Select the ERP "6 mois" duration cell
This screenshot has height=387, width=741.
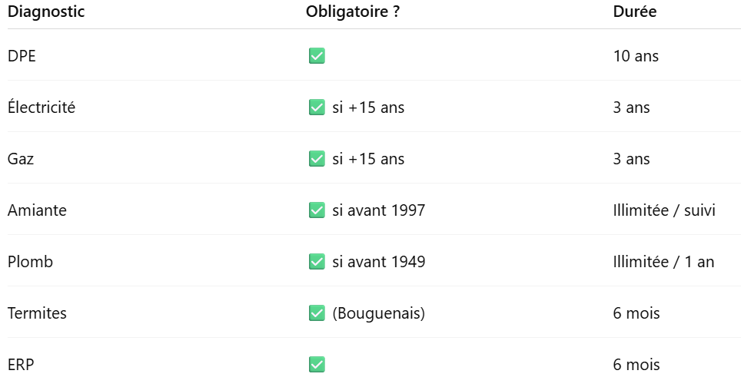[636, 365]
